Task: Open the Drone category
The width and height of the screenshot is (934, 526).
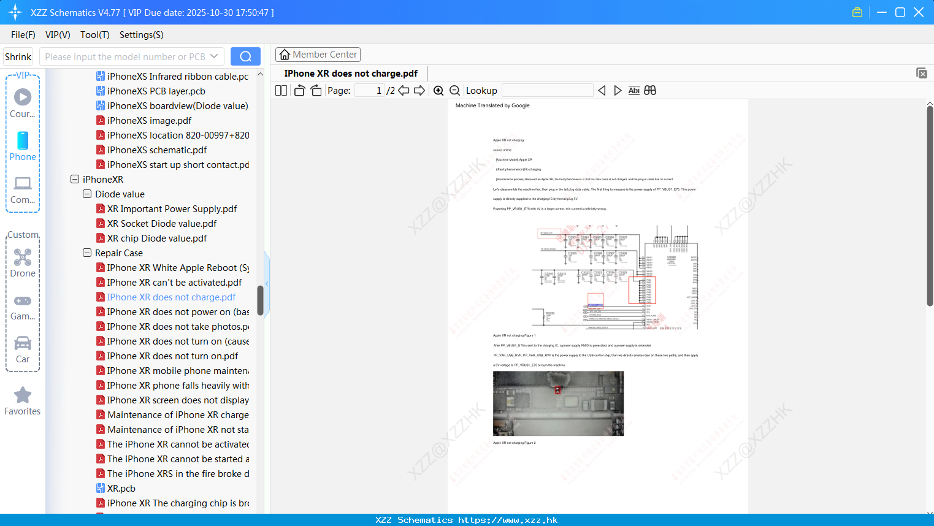Action: 23,263
